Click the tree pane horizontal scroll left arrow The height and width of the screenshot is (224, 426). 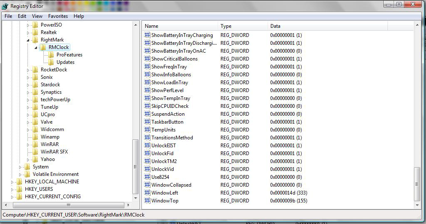click(6, 205)
